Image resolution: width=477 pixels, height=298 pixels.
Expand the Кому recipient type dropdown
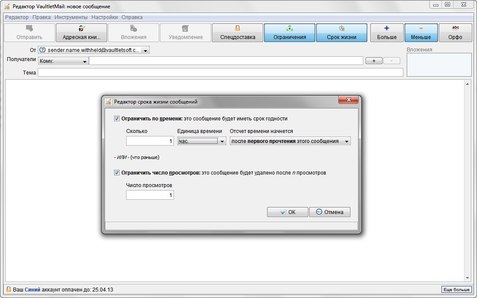63,61
